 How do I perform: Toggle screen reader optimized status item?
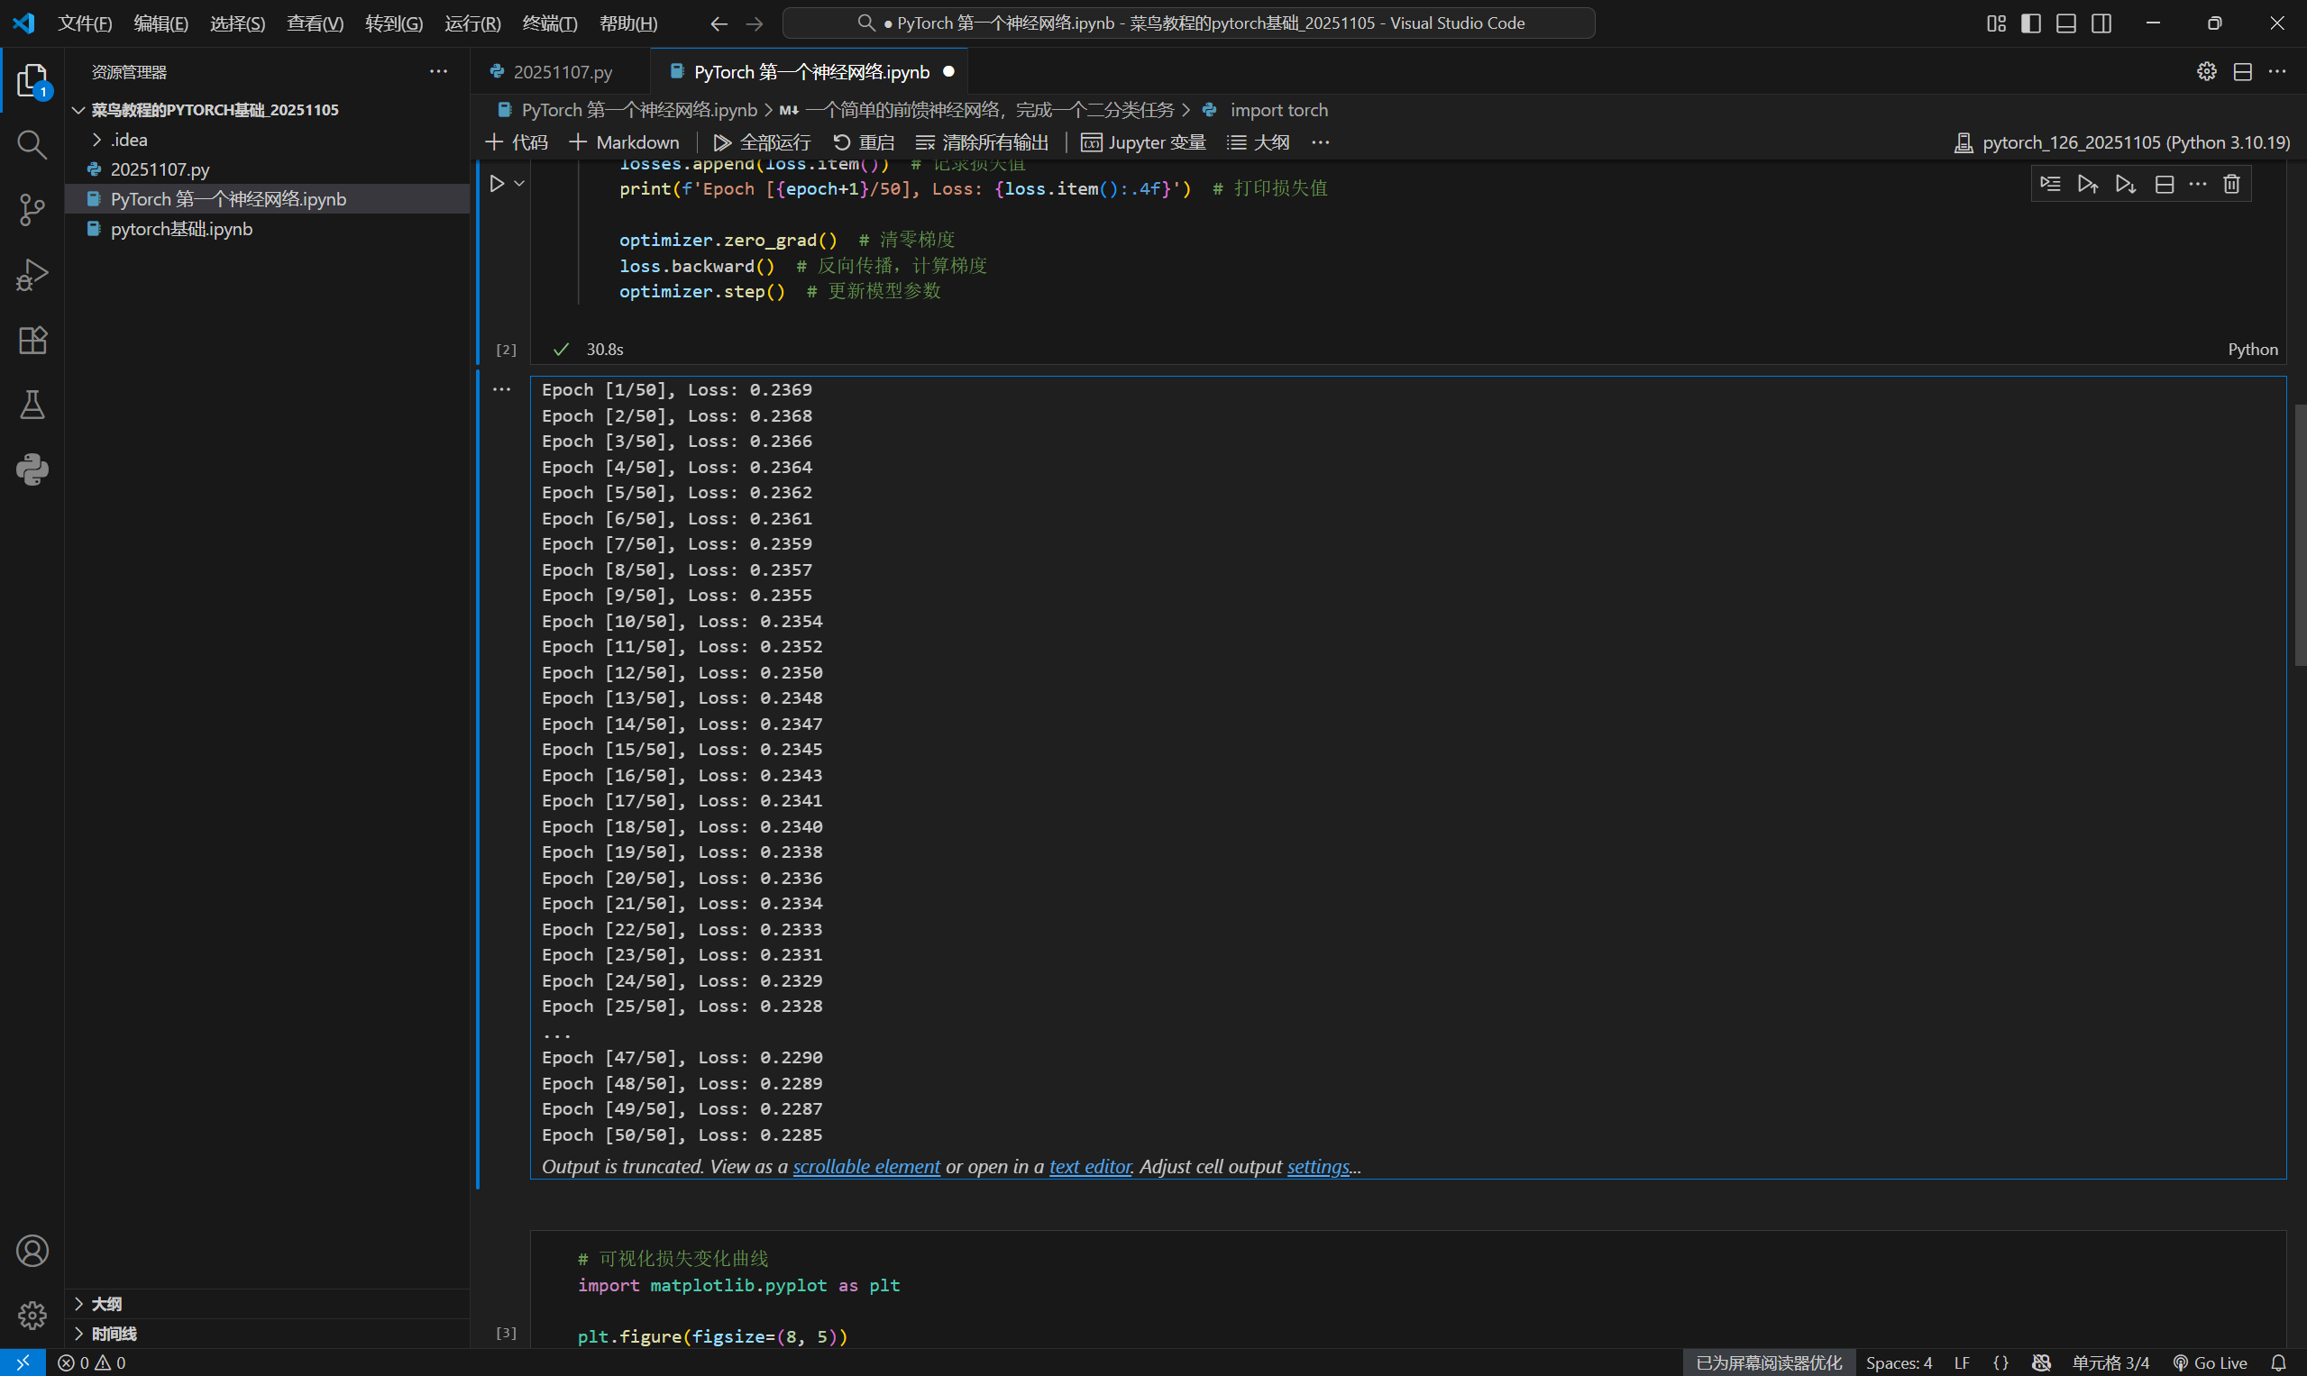point(1768,1362)
